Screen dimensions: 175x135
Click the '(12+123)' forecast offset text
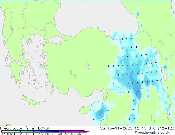166,128
